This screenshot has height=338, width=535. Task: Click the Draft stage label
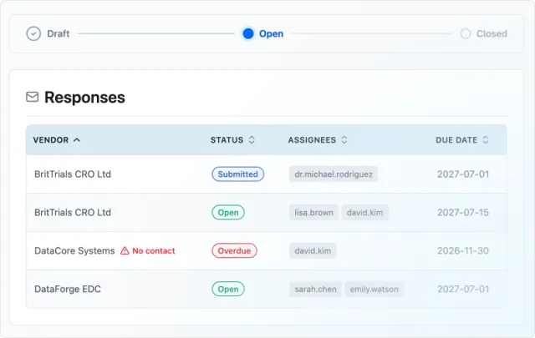tap(59, 33)
